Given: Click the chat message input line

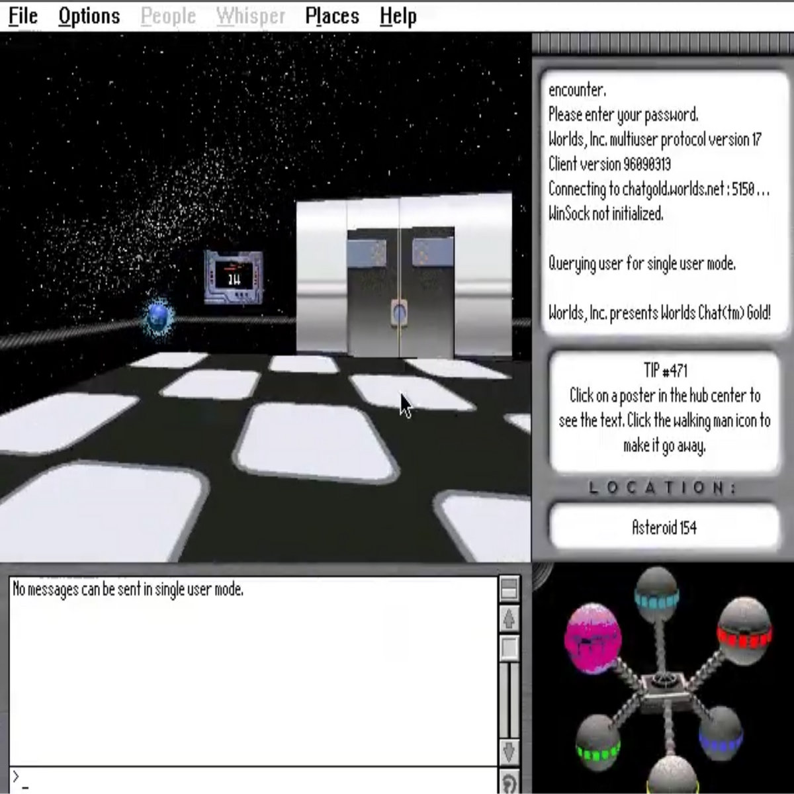Looking at the screenshot, I should coord(251,779).
